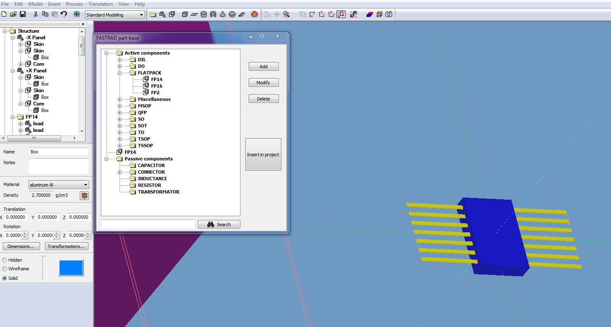Select the Wireframe display mode
Image resolution: width=611 pixels, height=327 pixels.
[5, 269]
